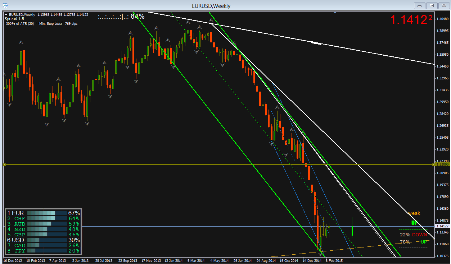Click the current price label 1.14122
This screenshot has height=264, width=451.
click(x=442, y=226)
